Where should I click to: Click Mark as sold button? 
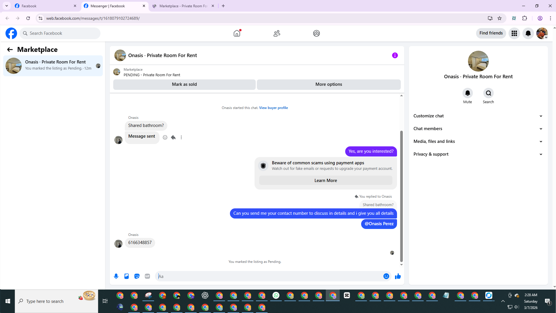click(184, 84)
